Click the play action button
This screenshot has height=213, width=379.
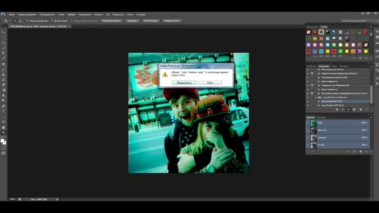point(348,109)
